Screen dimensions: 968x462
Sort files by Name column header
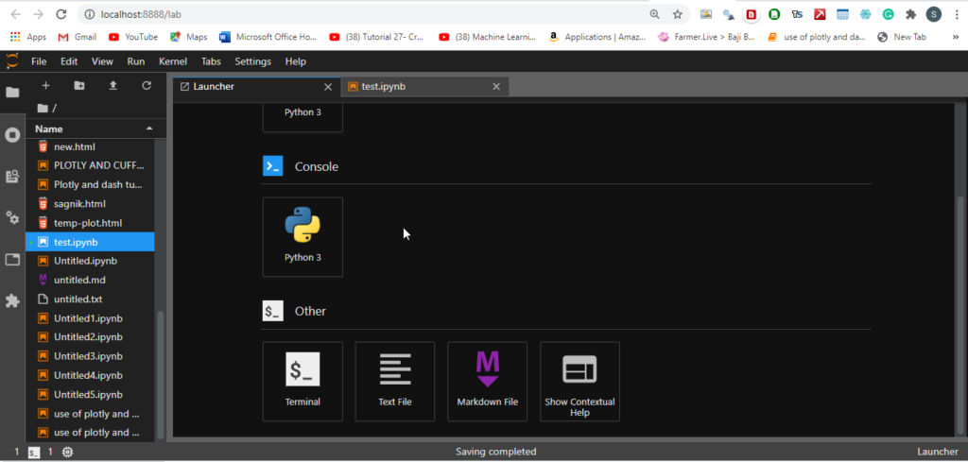95,128
